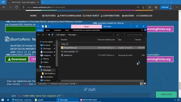Select the Extraer contextual tab

pyautogui.click(x=86, y=27)
